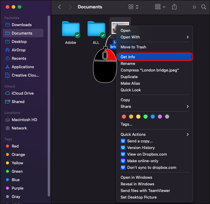Filter by Gray tag in sidebar
This screenshot has height=204, width=210.
tap(23, 196)
